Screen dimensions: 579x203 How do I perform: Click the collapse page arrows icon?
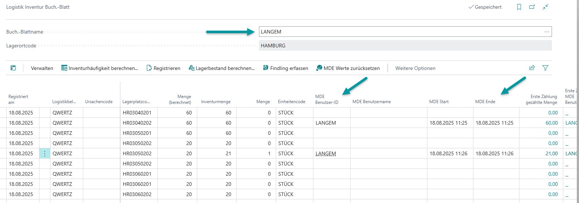pos(545,7)
